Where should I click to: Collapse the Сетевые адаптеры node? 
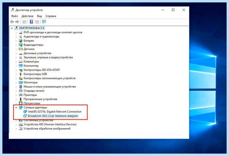[16, 107]
